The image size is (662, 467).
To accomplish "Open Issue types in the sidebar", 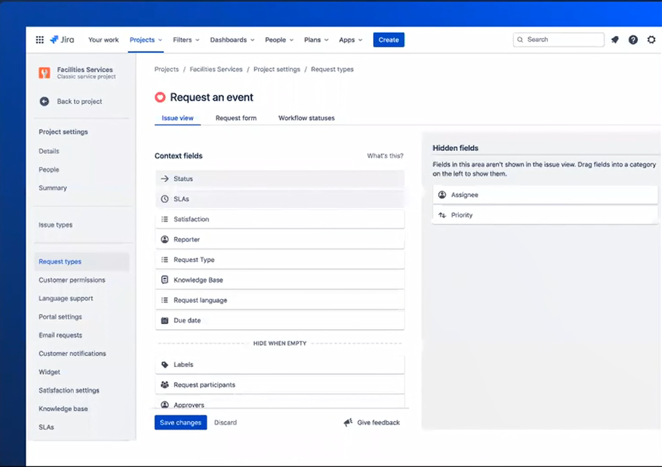I will tap(56, 225).
